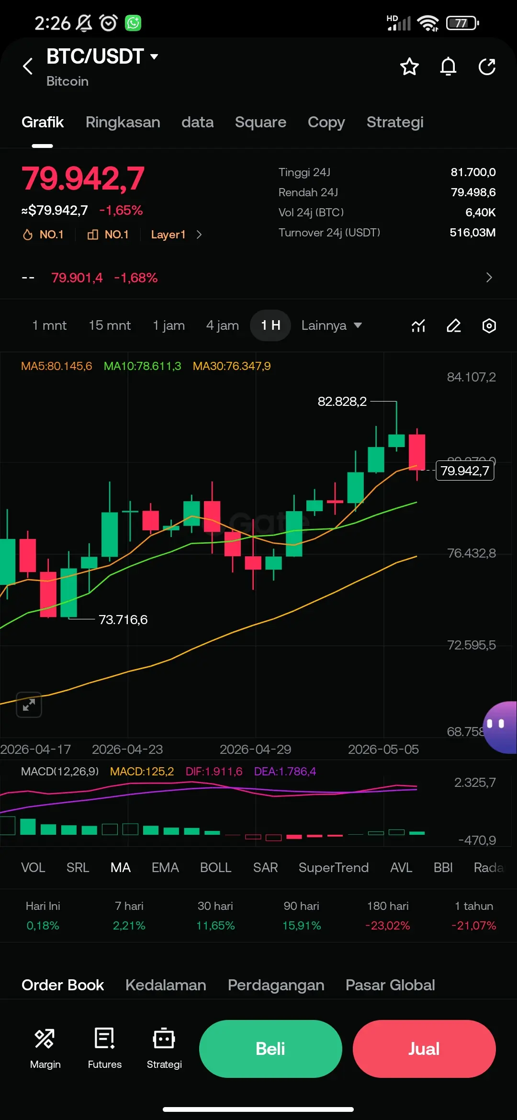Tap the red Jual button

pos(424,1049)
